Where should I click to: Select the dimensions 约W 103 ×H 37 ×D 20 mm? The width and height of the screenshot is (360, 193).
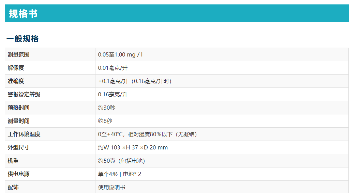point(133,148)
